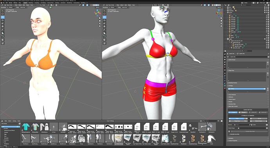This screenshot has width=270, height=148.
Task: Choose the Scale tool in left viewport toolbar
Action: tap(3, 23)
